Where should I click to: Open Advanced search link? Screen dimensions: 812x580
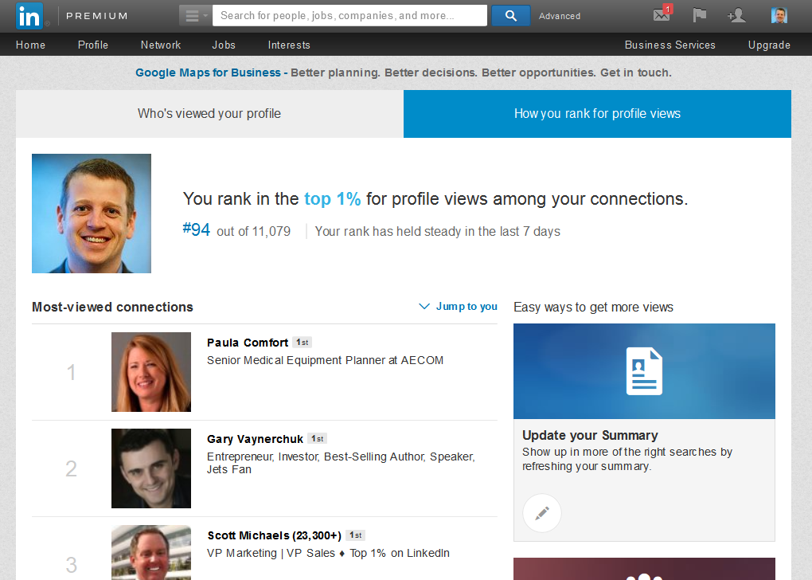click(x=560, y=16)
